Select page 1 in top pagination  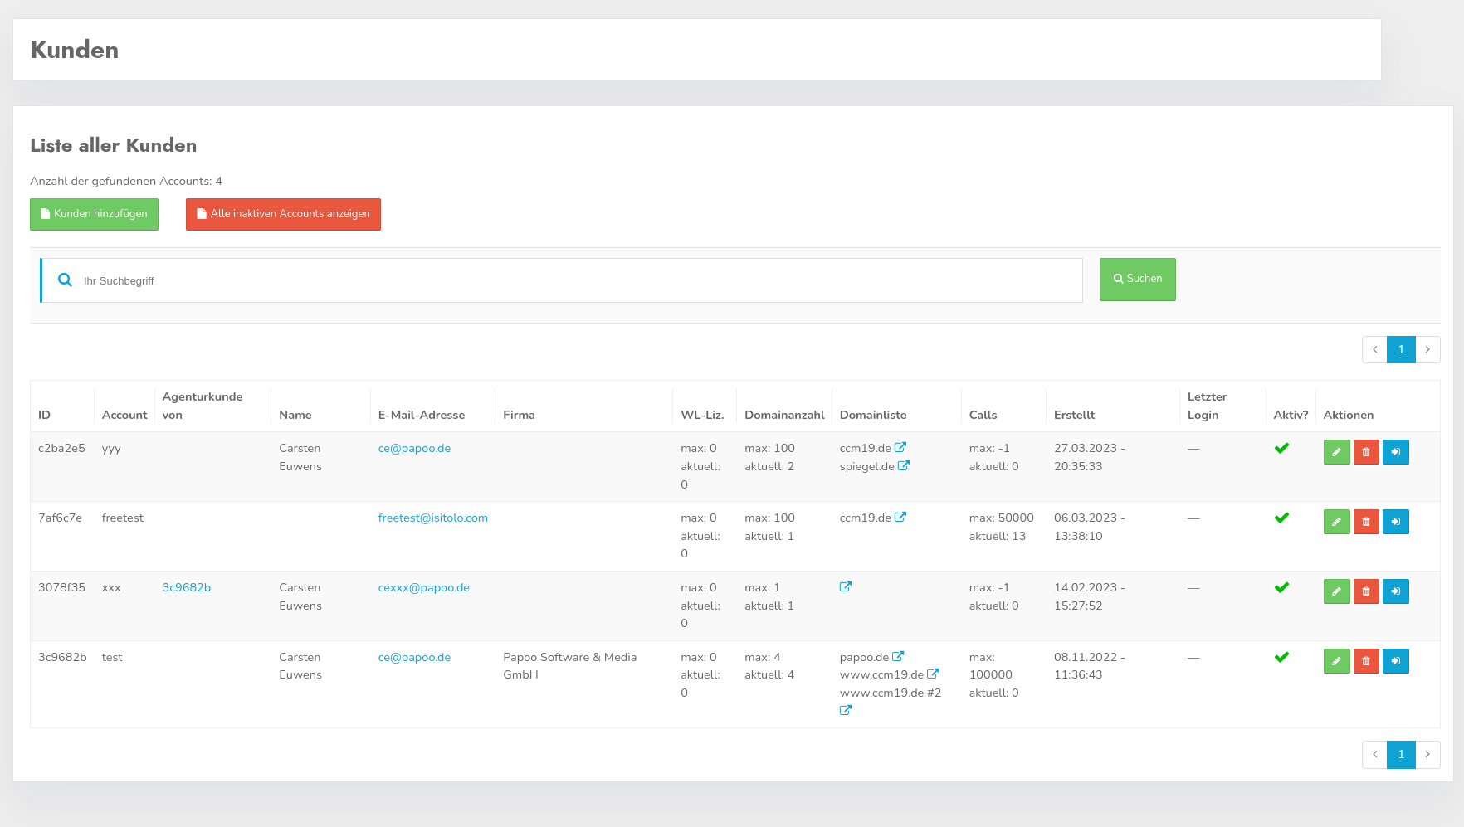pyautogui.click(x=1401, y=349)
